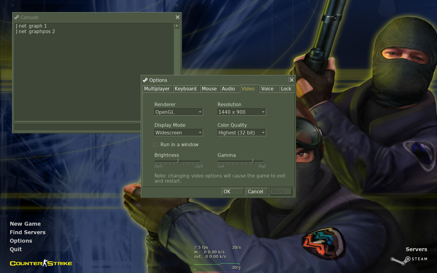Switch to the Multiplayer tab

(x=157, y=89)
